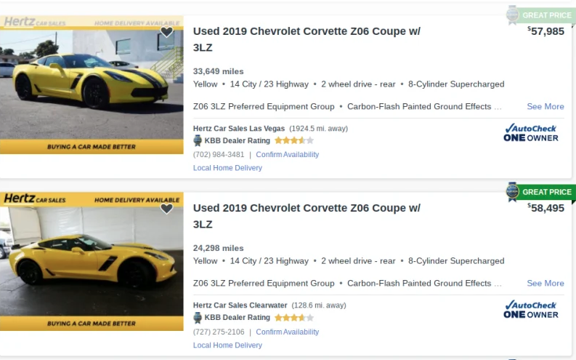Viewport: 576px width, 360px height.
Task: Open AutoCheck One Owner report, Clearwater car
Action: point(531,309)
